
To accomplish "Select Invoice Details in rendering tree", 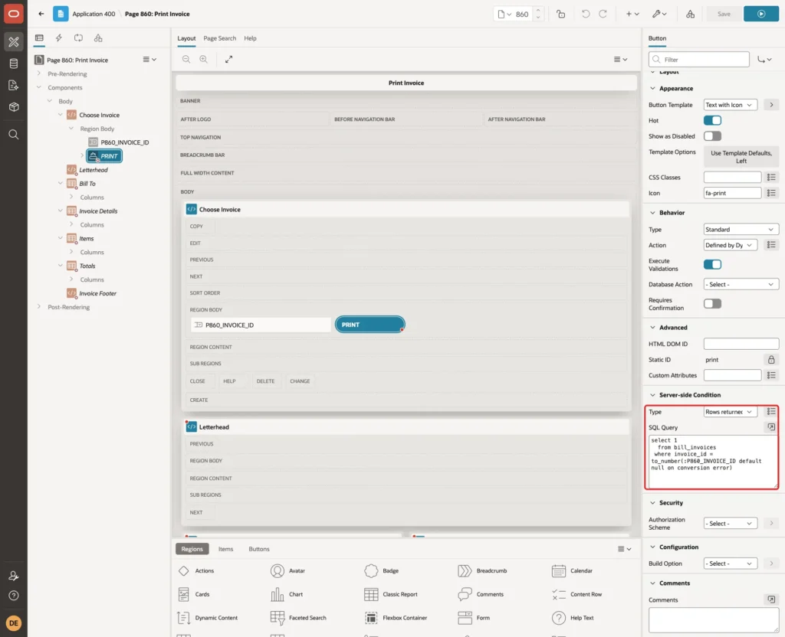I will (98, 211).
